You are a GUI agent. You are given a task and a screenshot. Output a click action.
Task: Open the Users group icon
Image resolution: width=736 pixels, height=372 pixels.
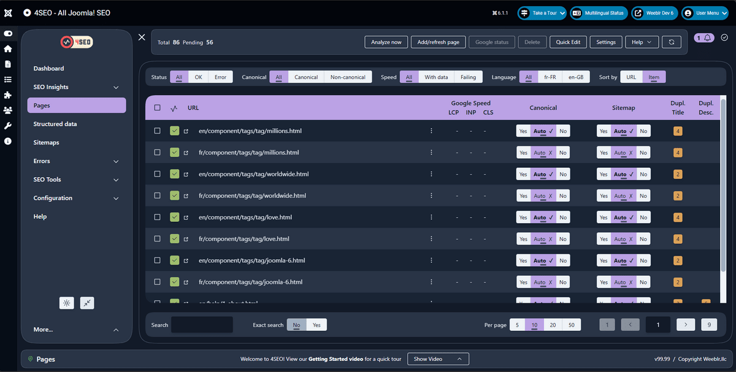(7, 110)
